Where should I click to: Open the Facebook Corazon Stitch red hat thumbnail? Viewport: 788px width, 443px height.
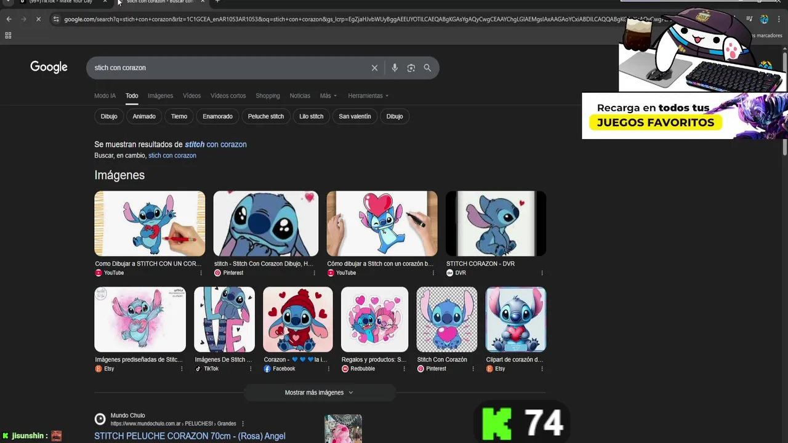tap(298, 319)
